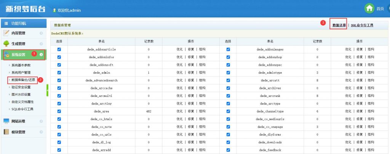Uncheck the dede_erradd checkbox
390x154 pixels.
[59, 150]
